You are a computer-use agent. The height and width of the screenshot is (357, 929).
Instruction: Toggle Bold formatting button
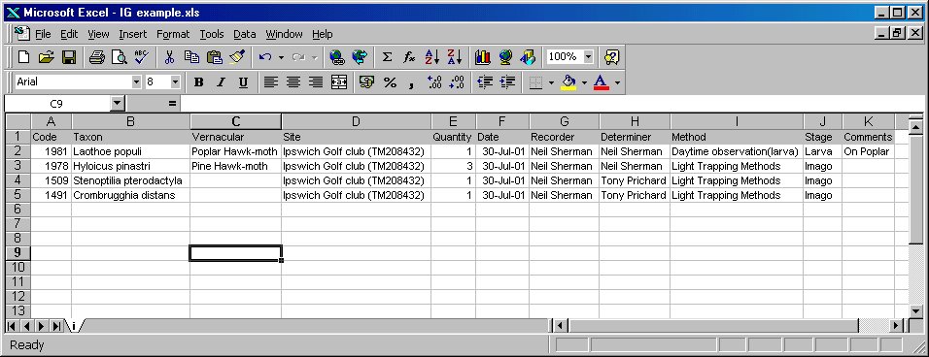pos(198,82)
